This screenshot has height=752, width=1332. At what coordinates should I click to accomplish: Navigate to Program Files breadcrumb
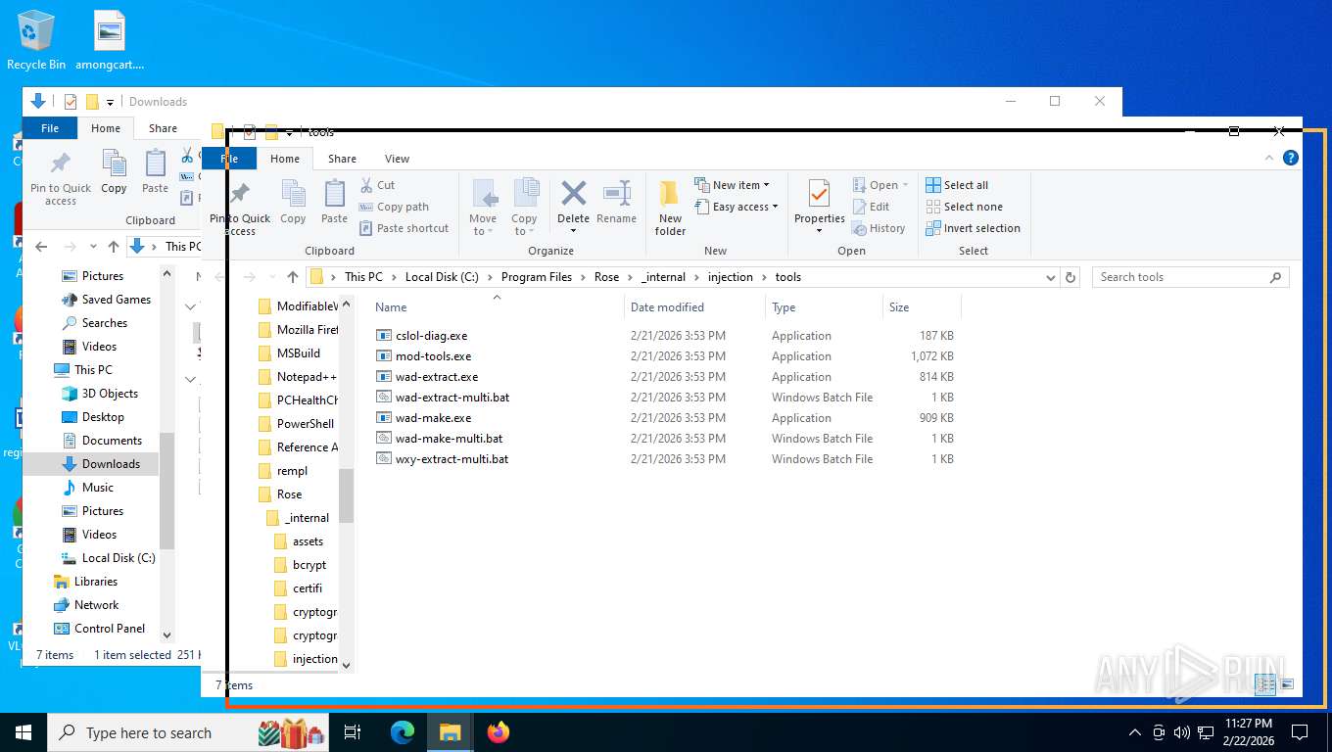click(536, 277)
